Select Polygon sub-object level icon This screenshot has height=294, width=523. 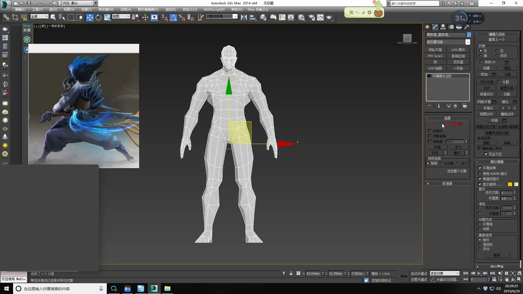click(x=453, y=124)
